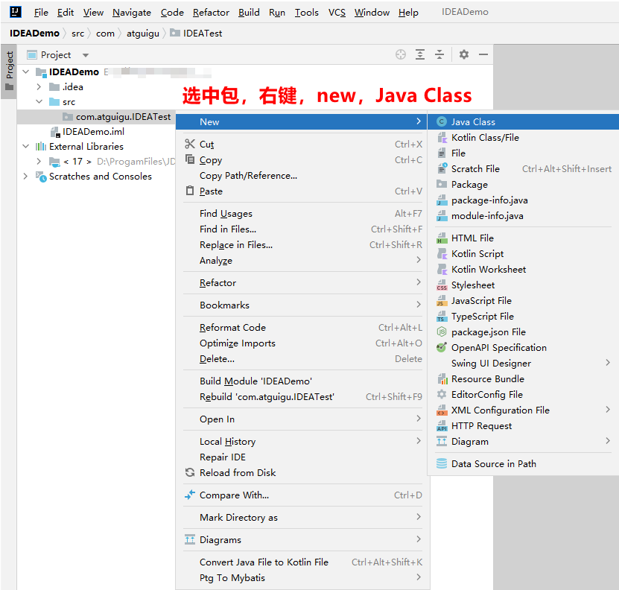Select Rebuild 'com.atguigu.IDEATest'
This screenshot has width=619, height=590.
coord(302,396)
